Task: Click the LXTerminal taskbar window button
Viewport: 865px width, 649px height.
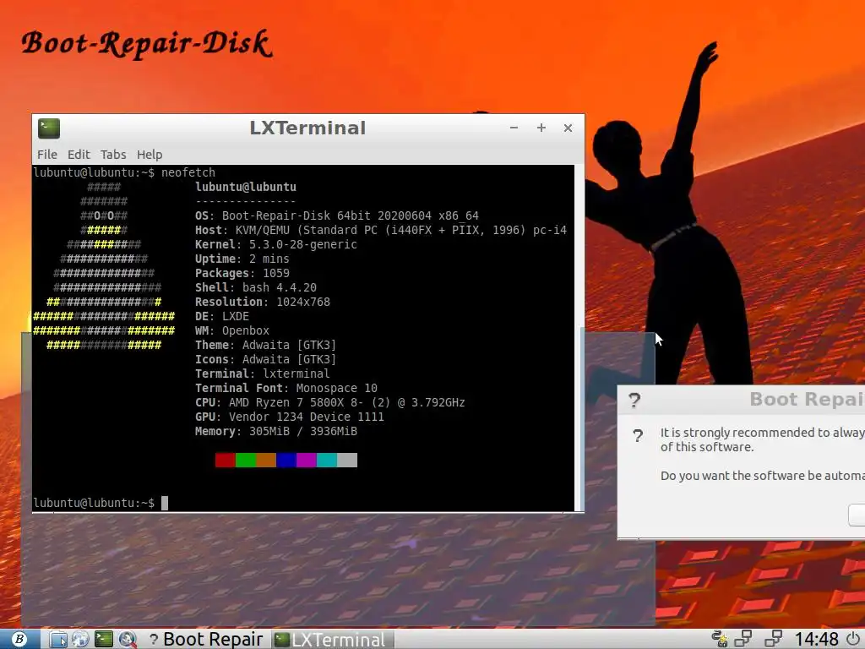Action: point(333,639)
